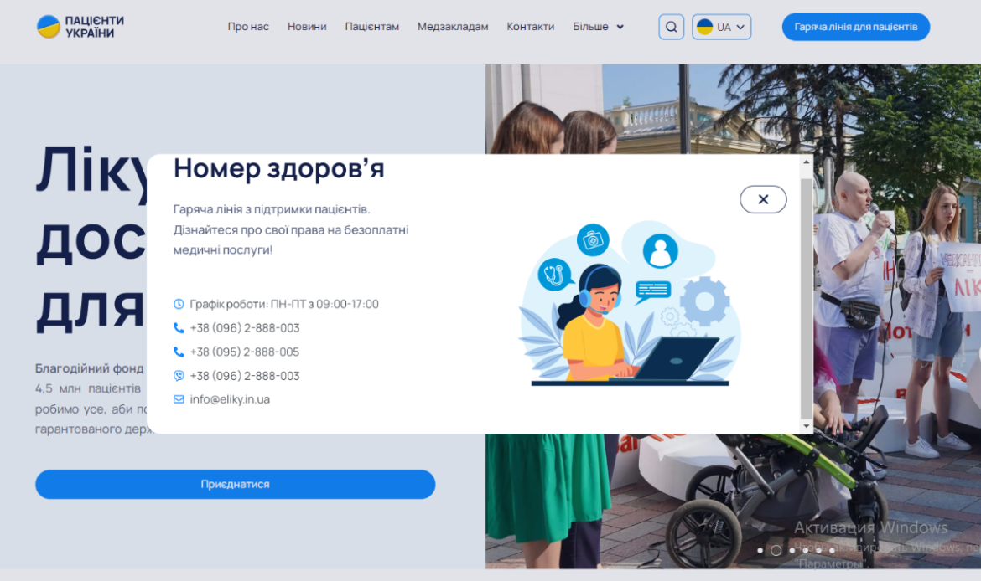This screenshot has width=981, height=581.
Task: Click the Viber icon beside the number
Action: [179, 375]
